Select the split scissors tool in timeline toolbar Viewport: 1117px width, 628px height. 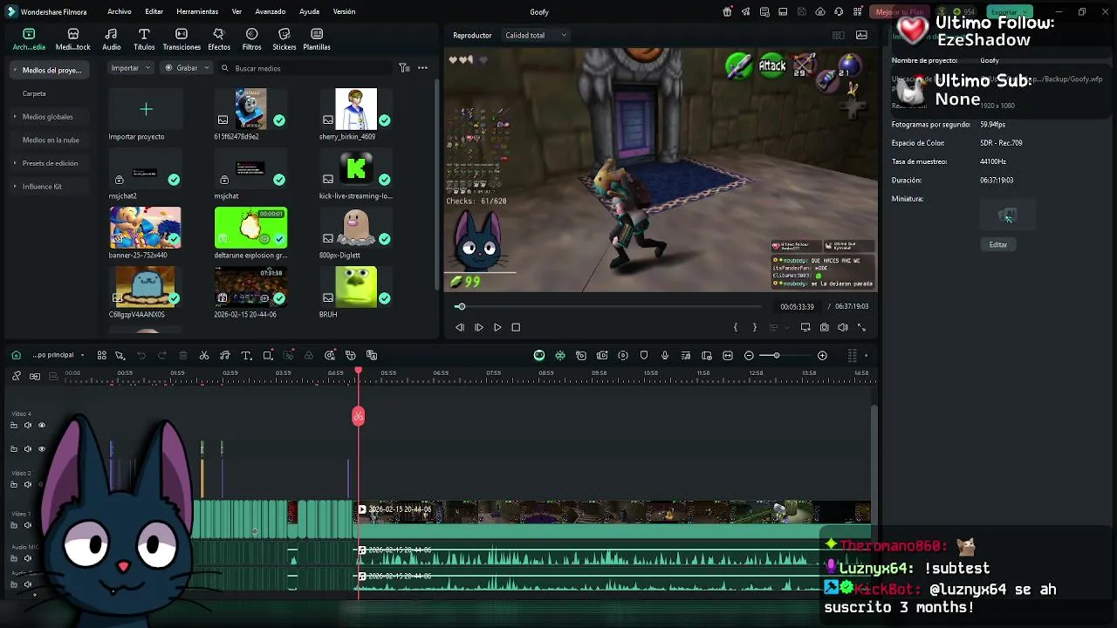tap(204, 355)
